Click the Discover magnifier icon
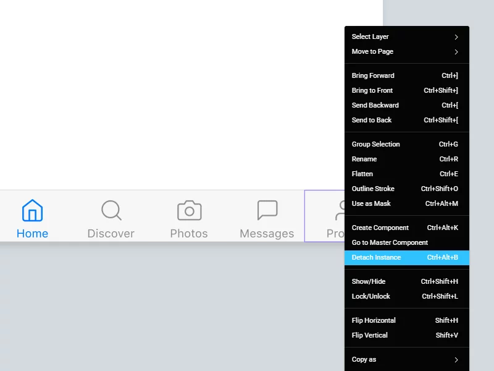494x371 pixels. 111,210
